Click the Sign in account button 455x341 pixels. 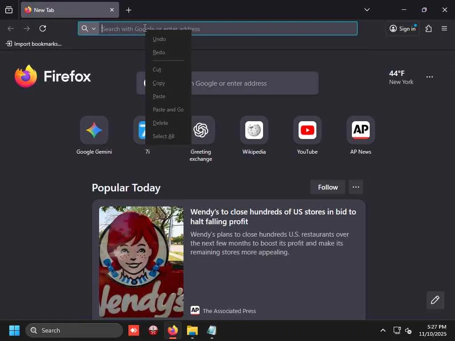pos(403,28)
